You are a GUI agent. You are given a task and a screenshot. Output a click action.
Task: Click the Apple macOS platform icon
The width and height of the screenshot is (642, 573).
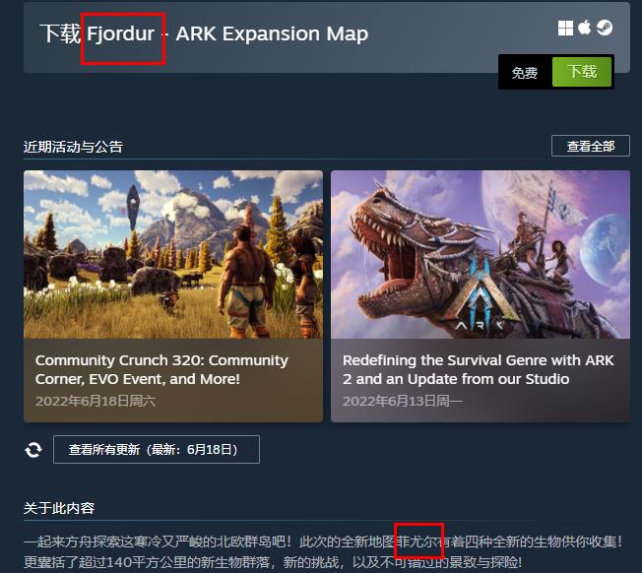pyautogui.click(x=584, y=28)
